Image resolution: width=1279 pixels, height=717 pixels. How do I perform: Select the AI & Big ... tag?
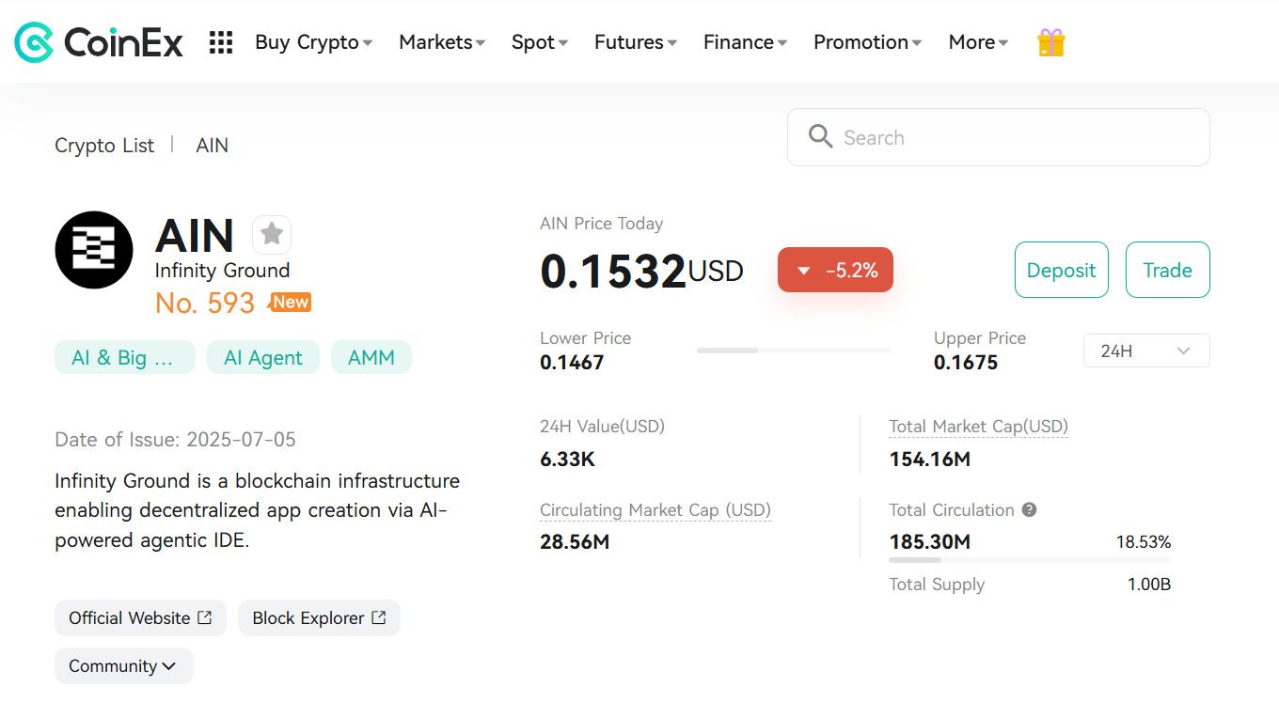click(125, 357)
